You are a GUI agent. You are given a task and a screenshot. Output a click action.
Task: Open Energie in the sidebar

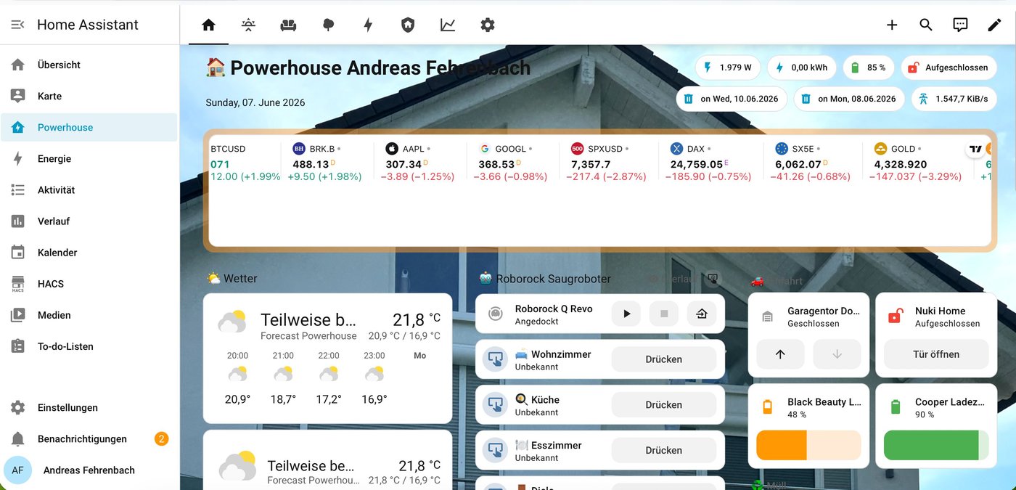point(89,158)
